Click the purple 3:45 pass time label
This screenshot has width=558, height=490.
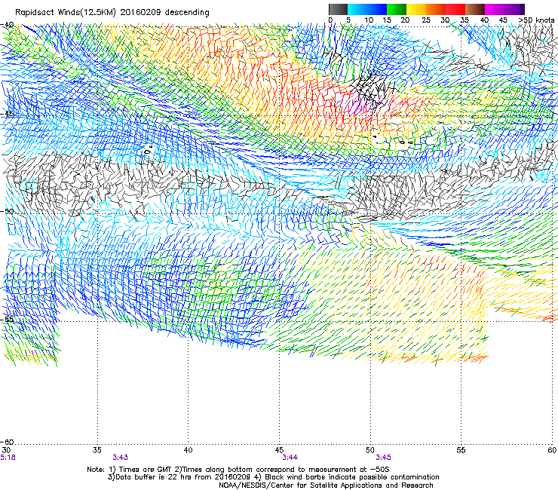383,458
